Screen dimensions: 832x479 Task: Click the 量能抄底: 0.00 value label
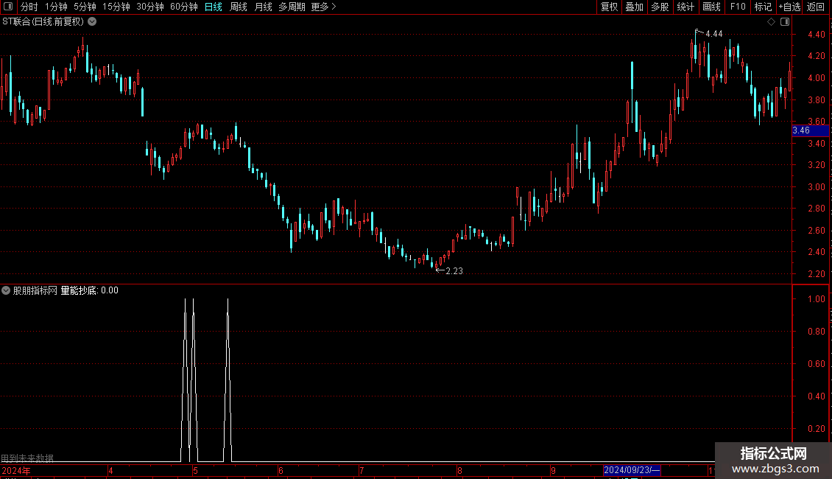[89, 290]
